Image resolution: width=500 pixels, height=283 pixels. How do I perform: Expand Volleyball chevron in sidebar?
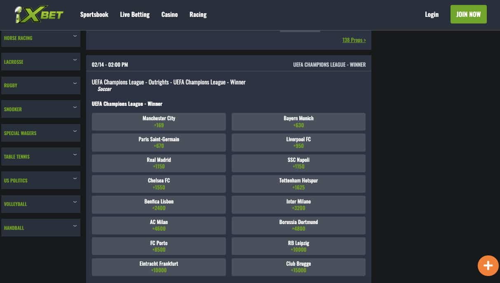(x=75, y=202)
